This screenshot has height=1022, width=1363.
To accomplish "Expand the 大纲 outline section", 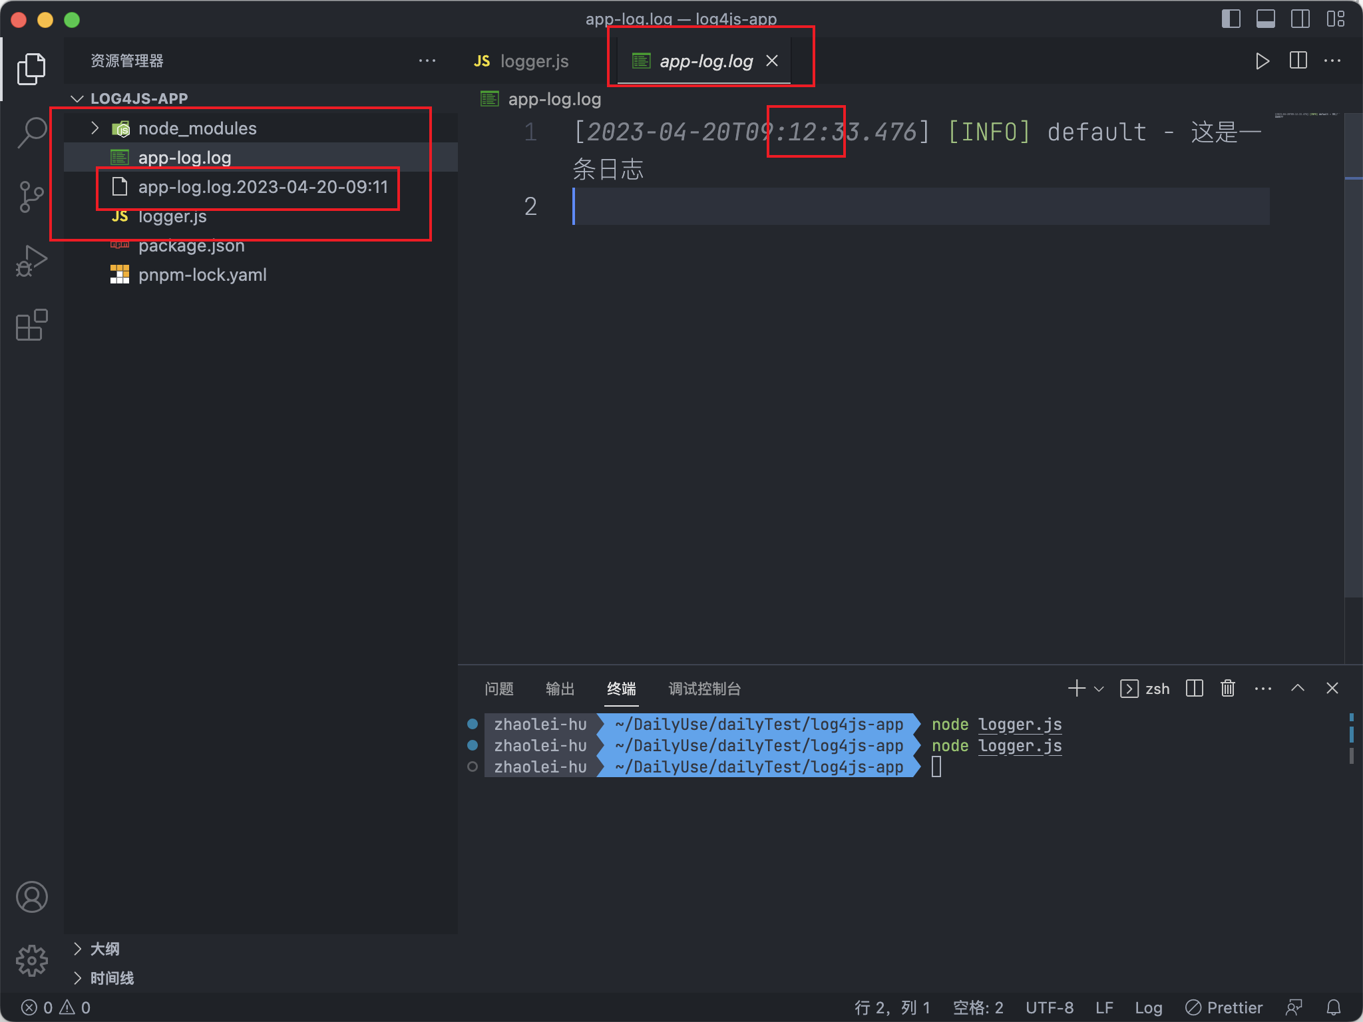I will pyautogui.click(x=104, y=949).
